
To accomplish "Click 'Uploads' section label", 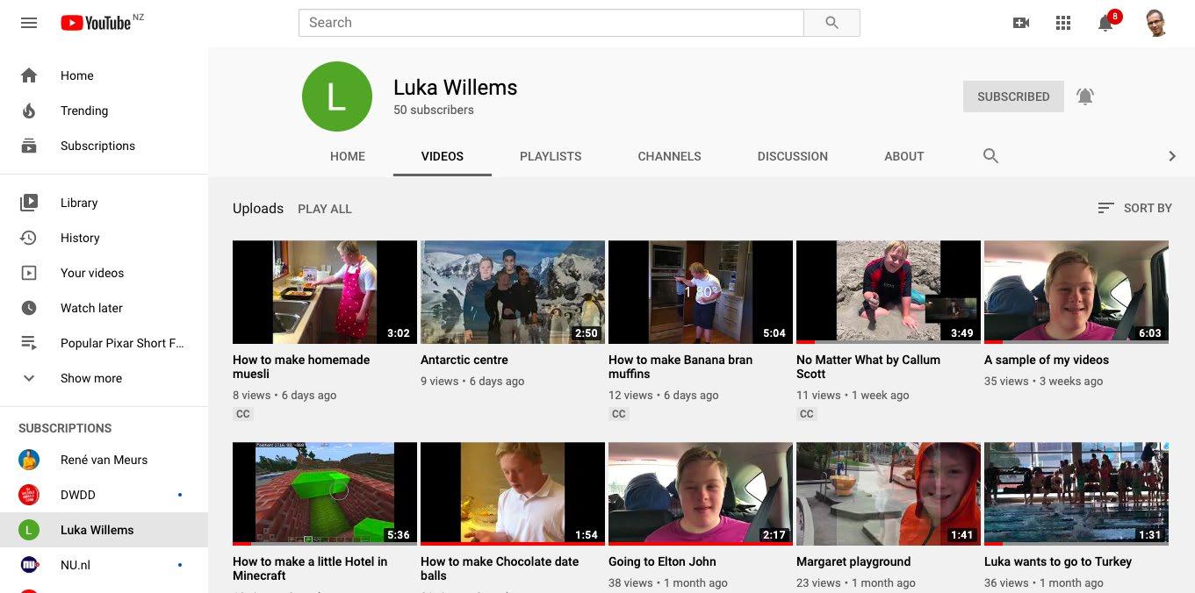I will coord(258,209).
